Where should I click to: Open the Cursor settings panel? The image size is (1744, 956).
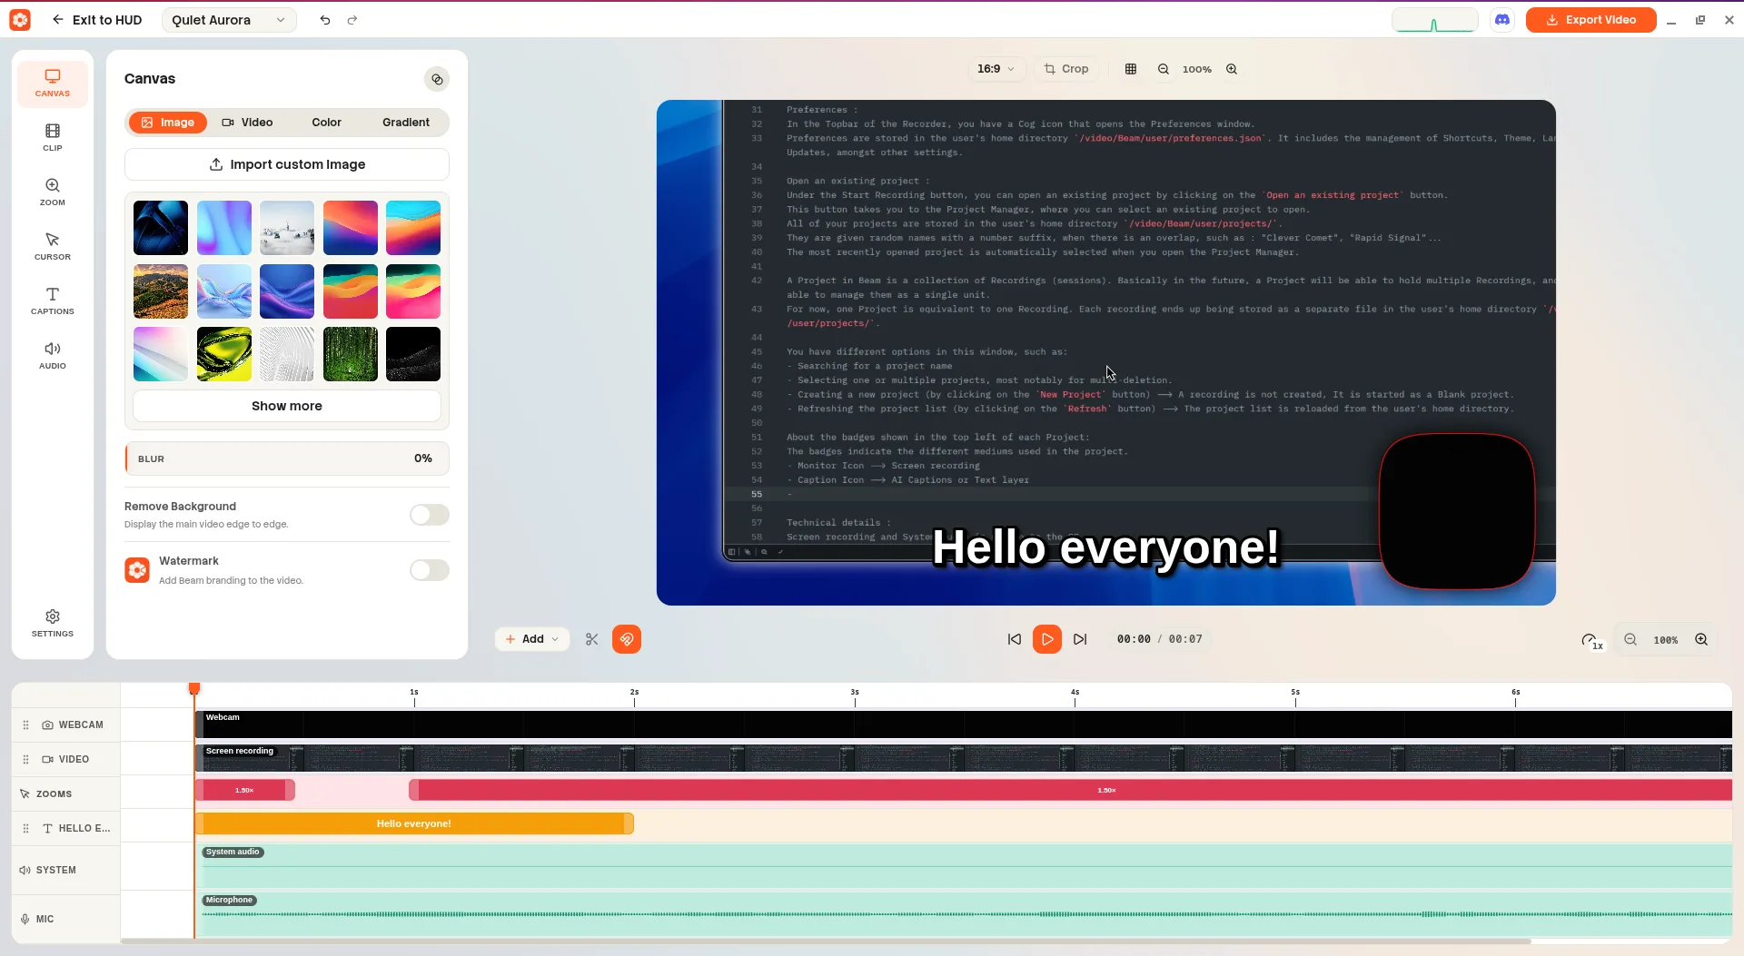(x=53, y=247)
